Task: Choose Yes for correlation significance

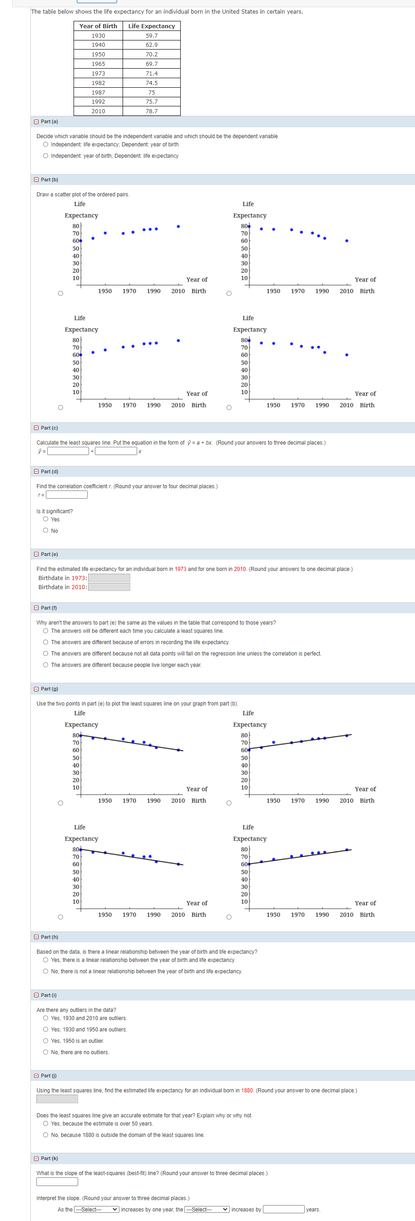Action: 45,520
